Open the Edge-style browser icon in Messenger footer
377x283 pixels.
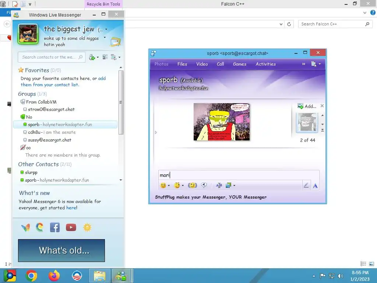point(40,227)
